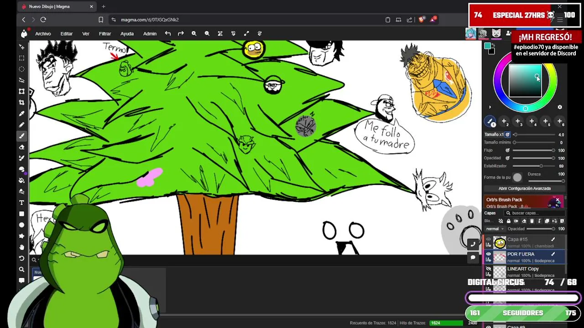Add brush to preset slot 6

pyautogui.click(x=560, y=122)
